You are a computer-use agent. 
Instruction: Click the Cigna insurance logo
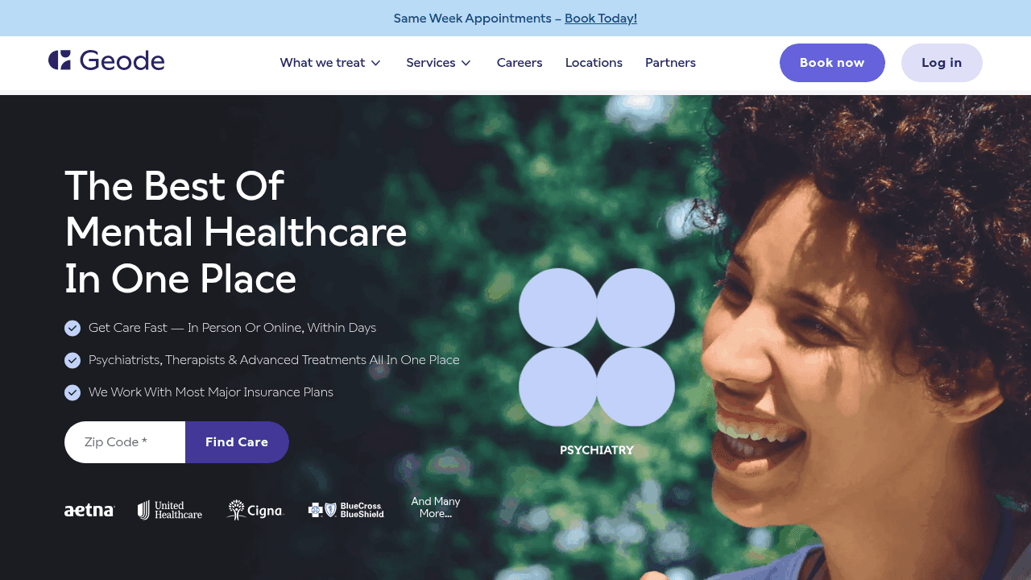click(255, 510)
